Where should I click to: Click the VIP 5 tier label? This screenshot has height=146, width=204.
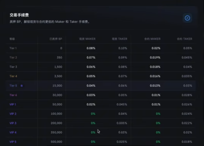[x=13, y=142]
